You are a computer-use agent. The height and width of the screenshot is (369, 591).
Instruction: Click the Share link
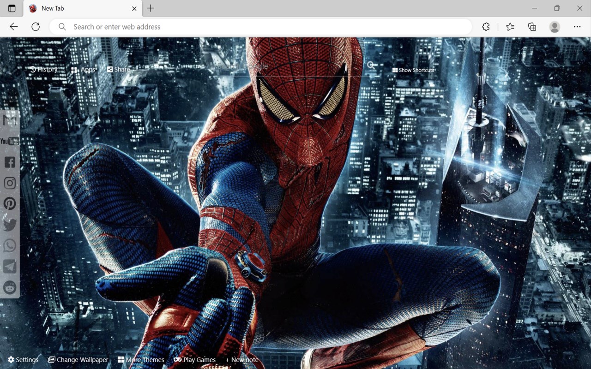coord(119,70)
